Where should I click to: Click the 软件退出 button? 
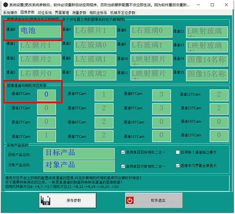tap(154, 200)
